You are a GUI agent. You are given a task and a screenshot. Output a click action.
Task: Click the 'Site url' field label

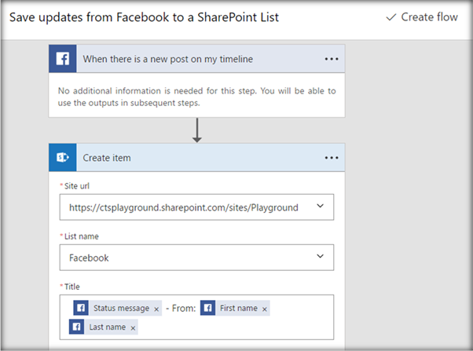point(77,186)
